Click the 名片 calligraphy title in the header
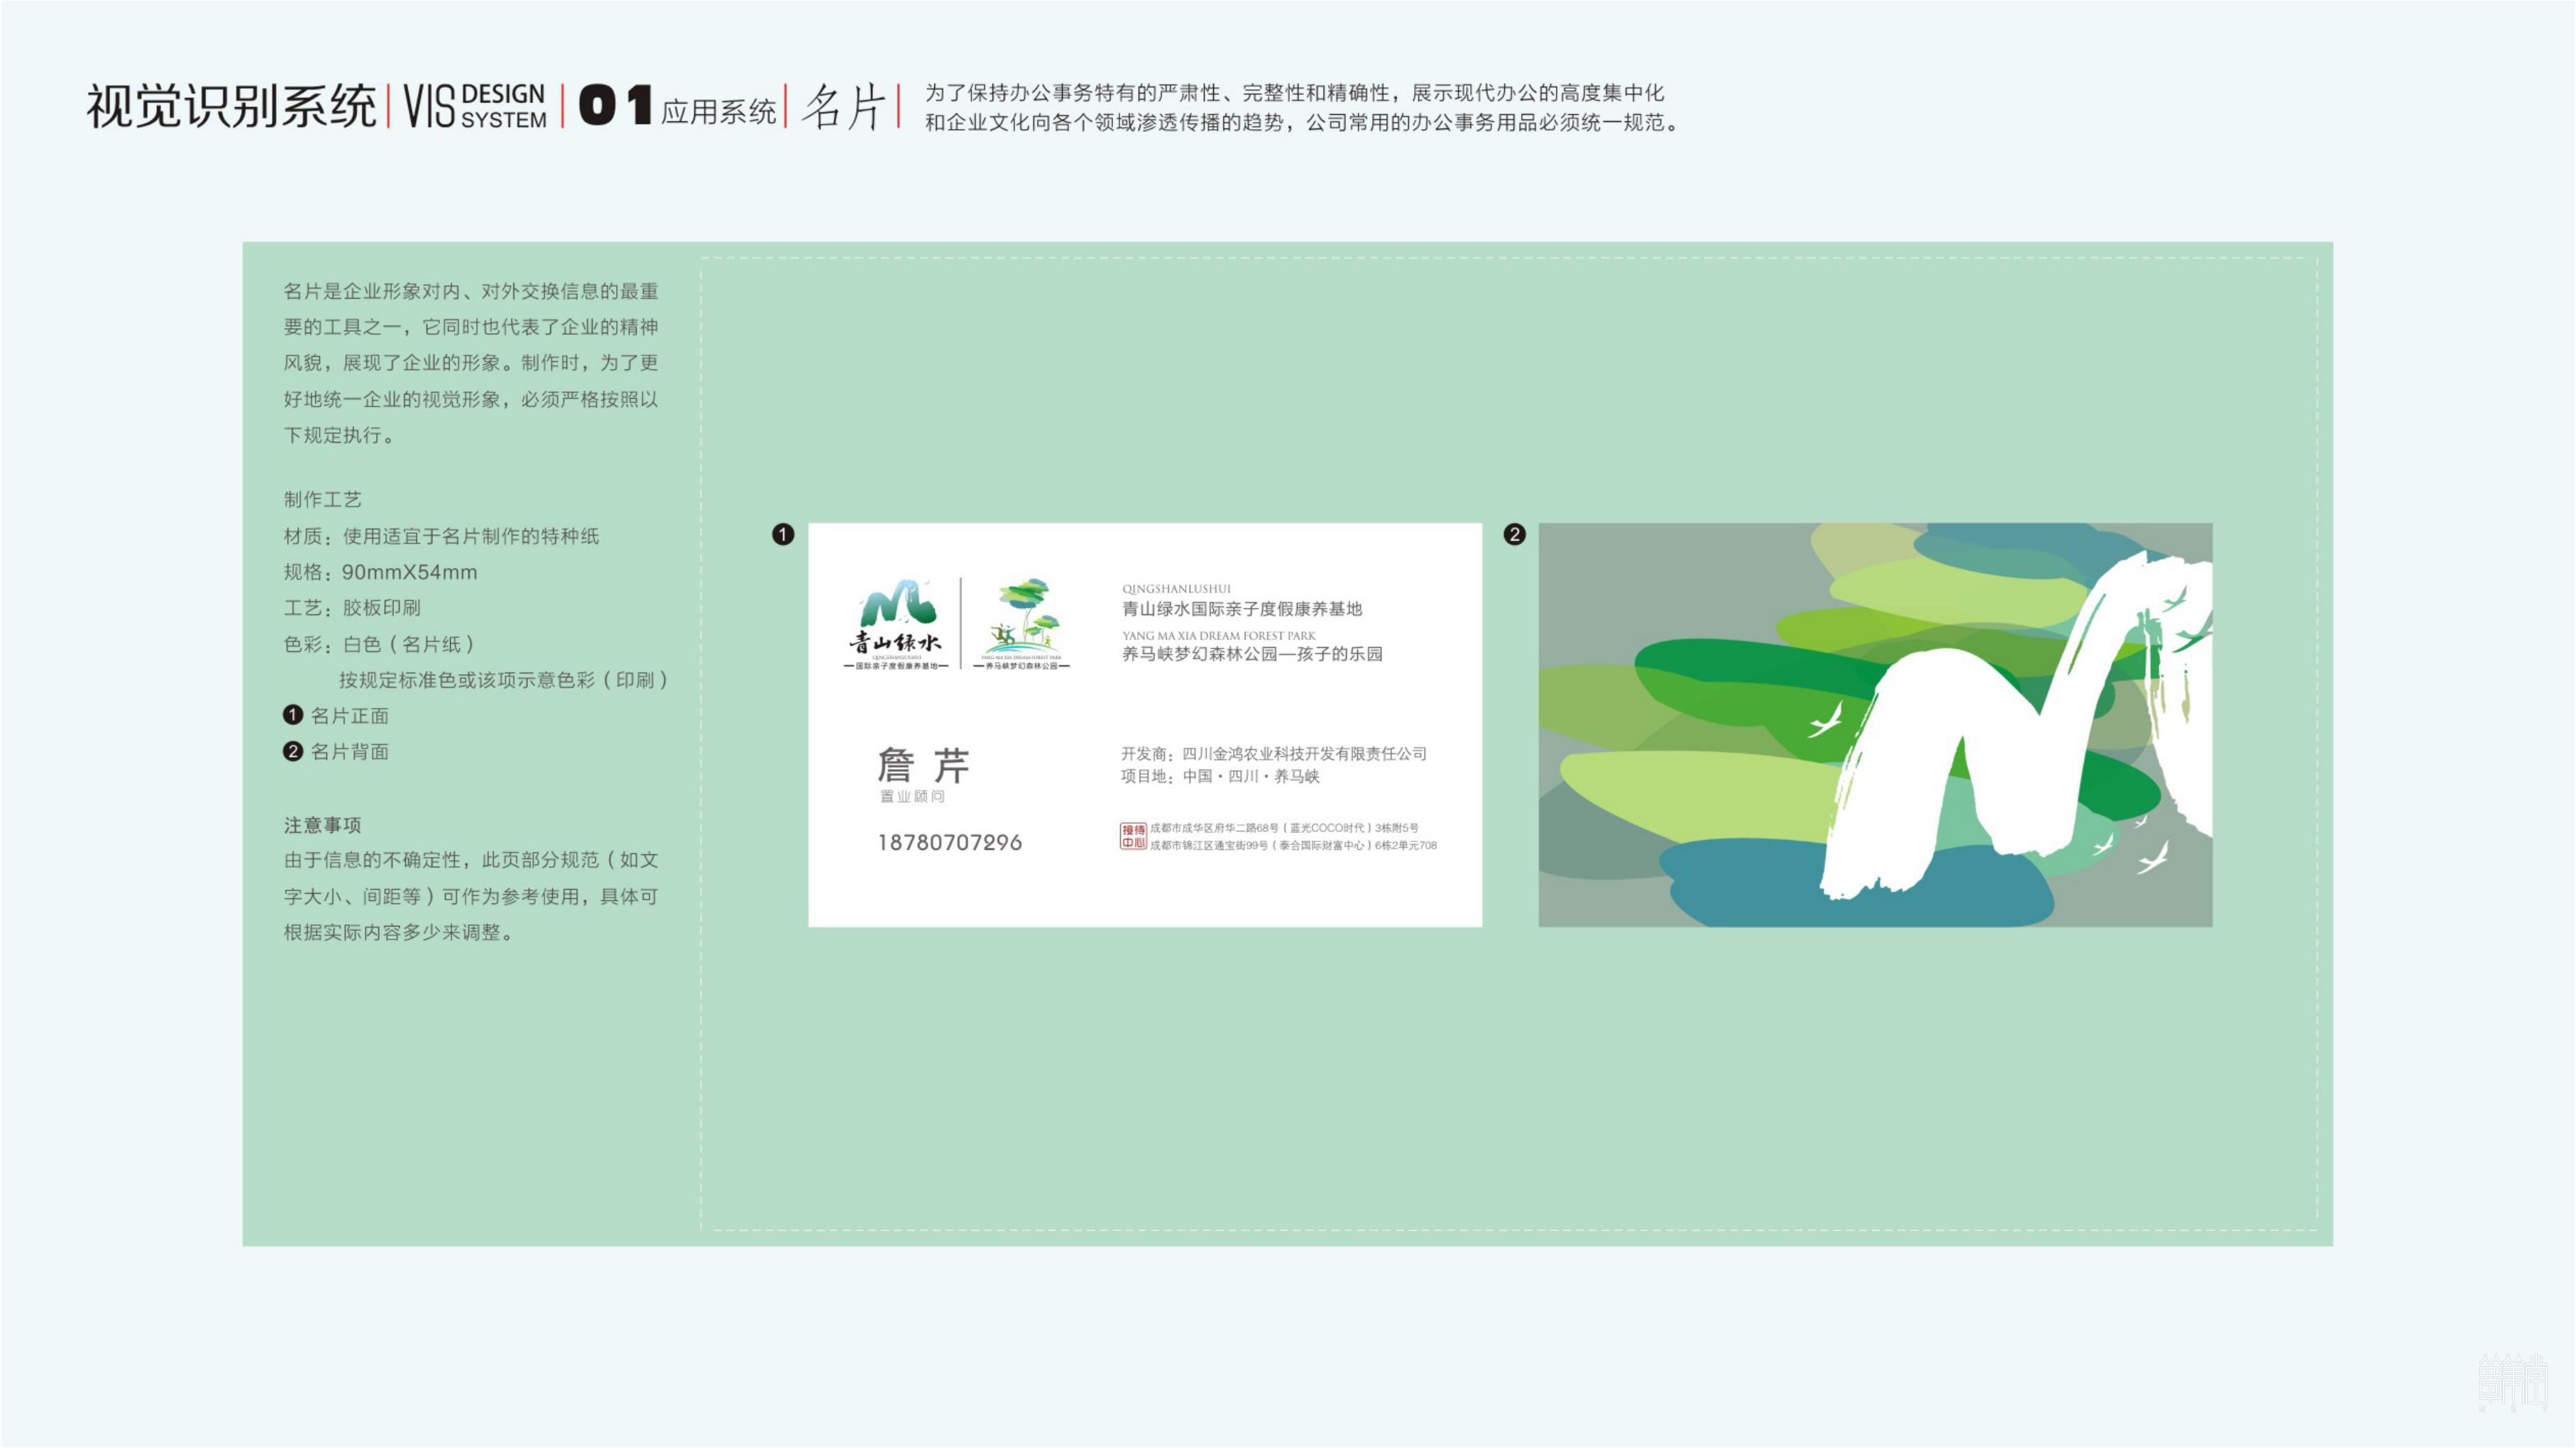 (x=843, y=106)
